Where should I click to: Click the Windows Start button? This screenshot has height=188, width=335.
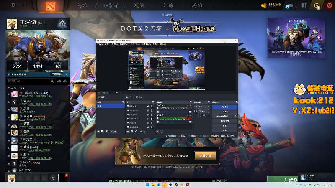pos(147,185)
